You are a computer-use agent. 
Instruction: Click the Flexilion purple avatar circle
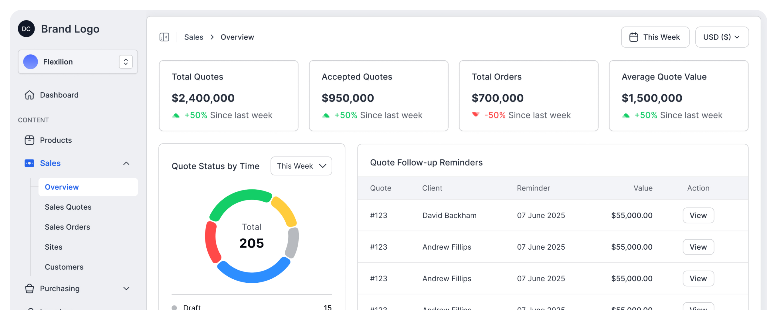(x=31, y=62)
